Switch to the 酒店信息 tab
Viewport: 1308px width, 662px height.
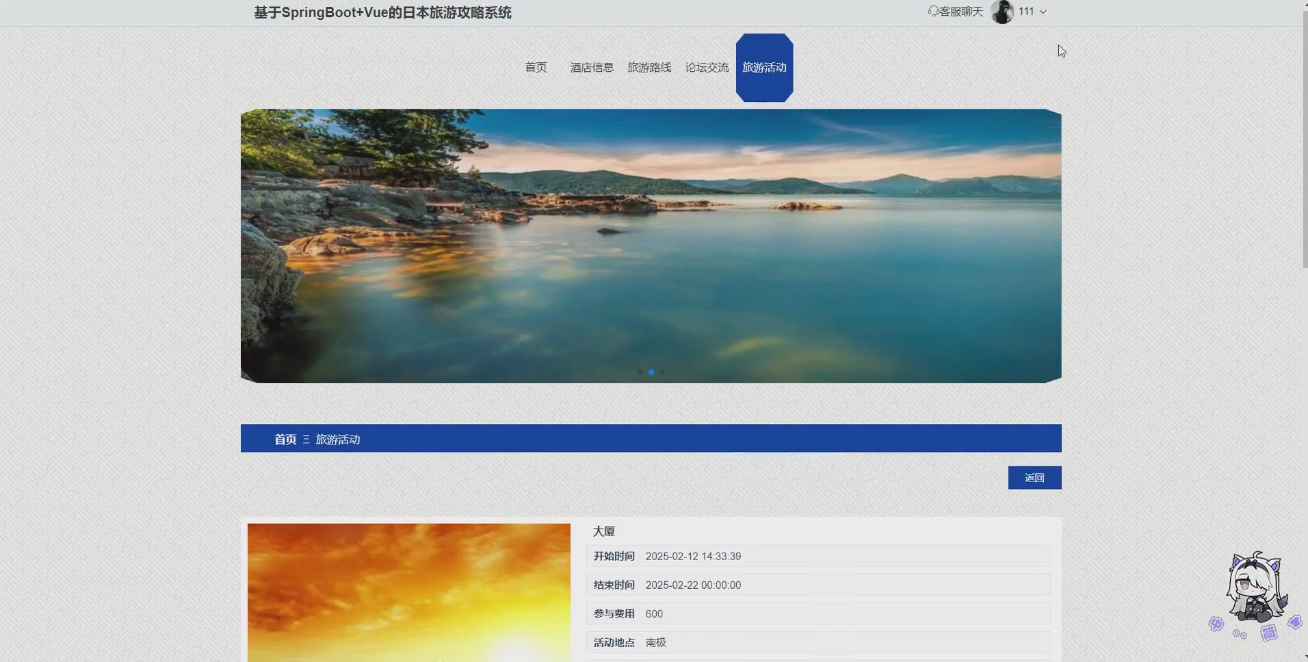click(591, 67)
